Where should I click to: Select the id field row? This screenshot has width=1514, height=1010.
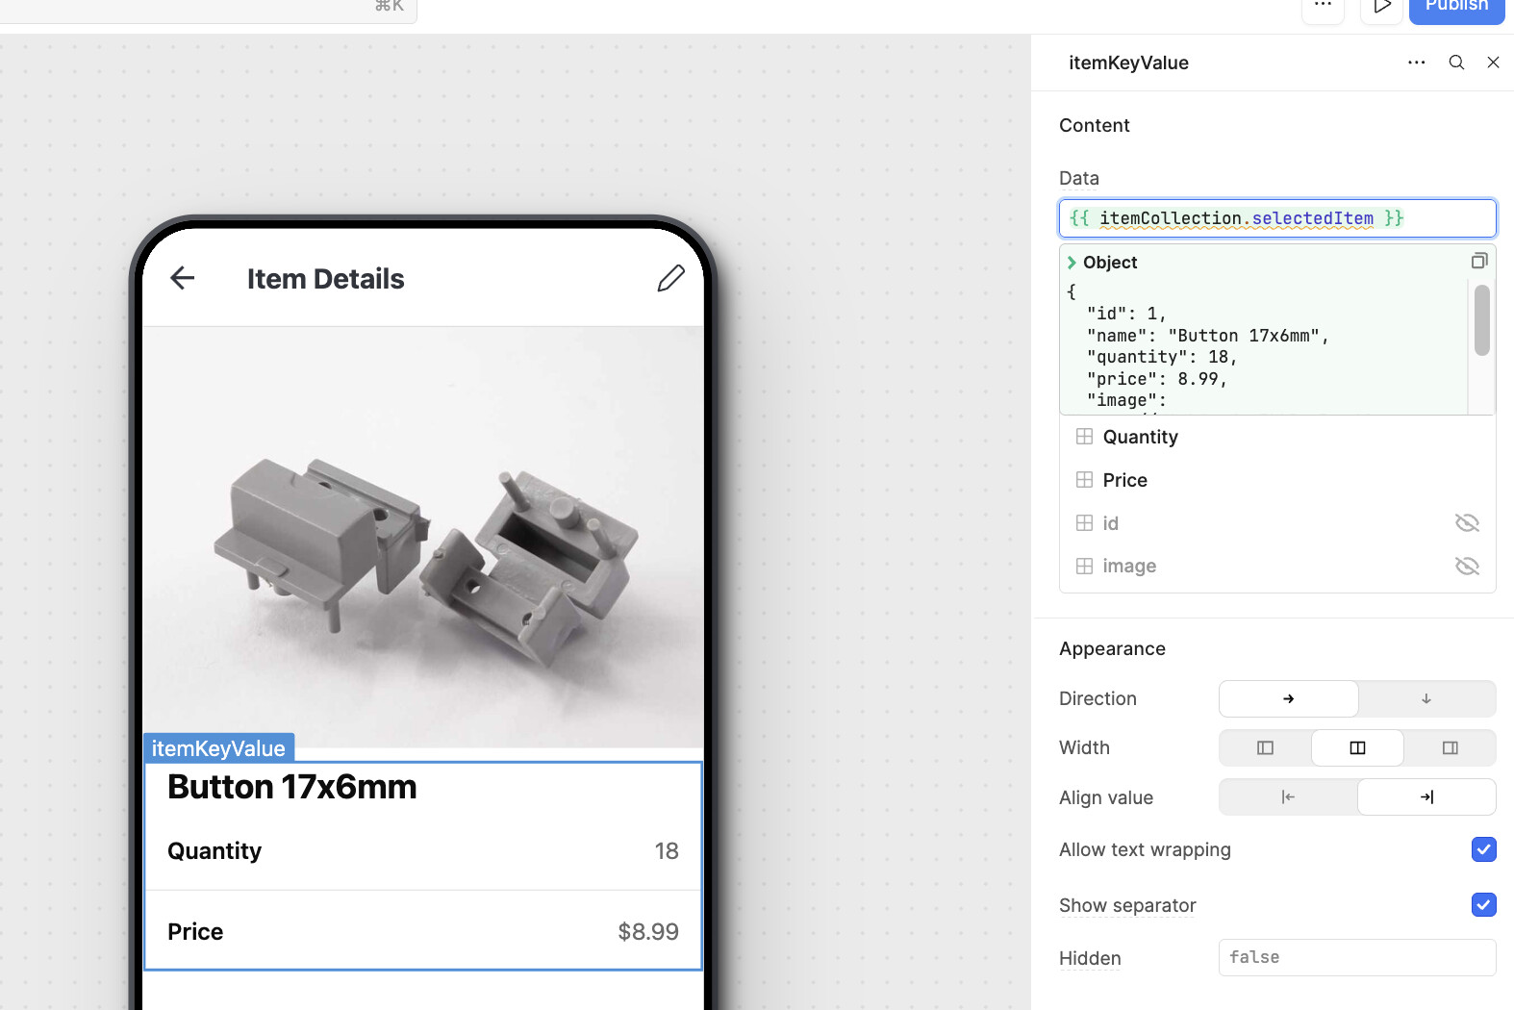(1277, 523)
